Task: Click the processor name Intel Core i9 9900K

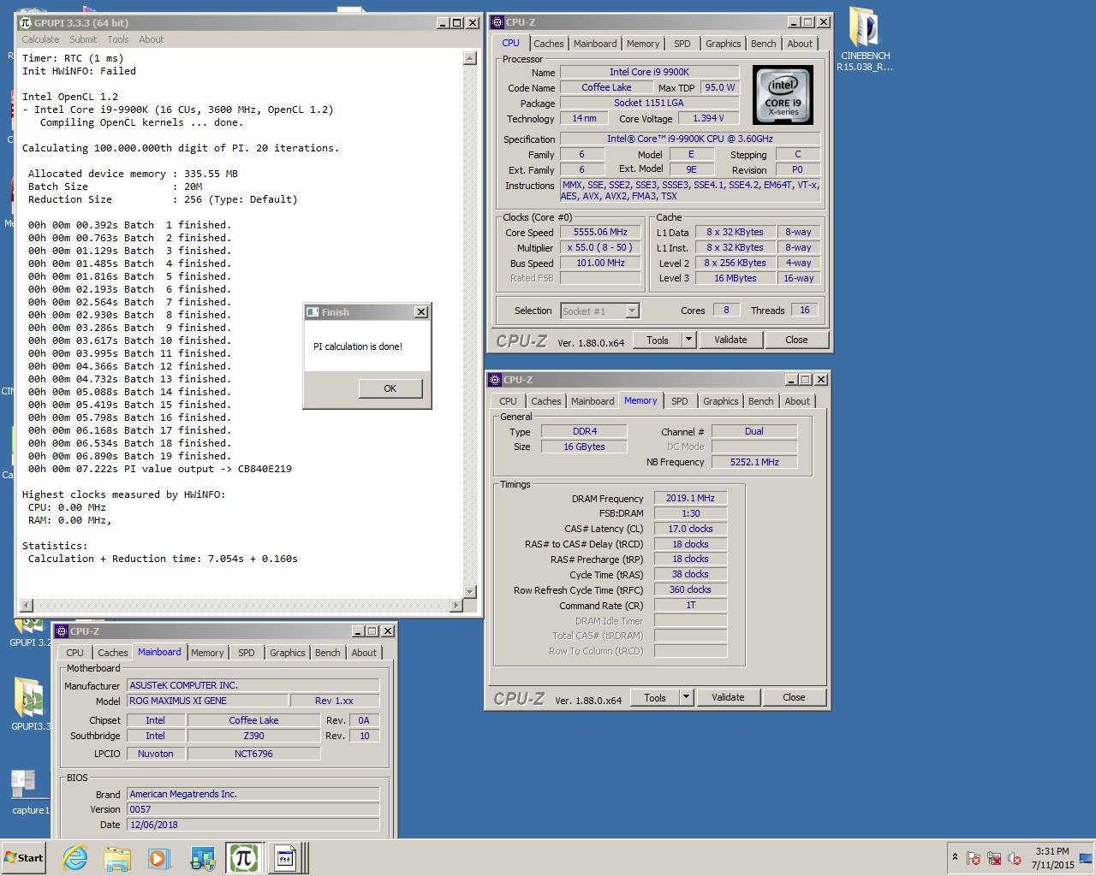Action: [x=649, y=72]
